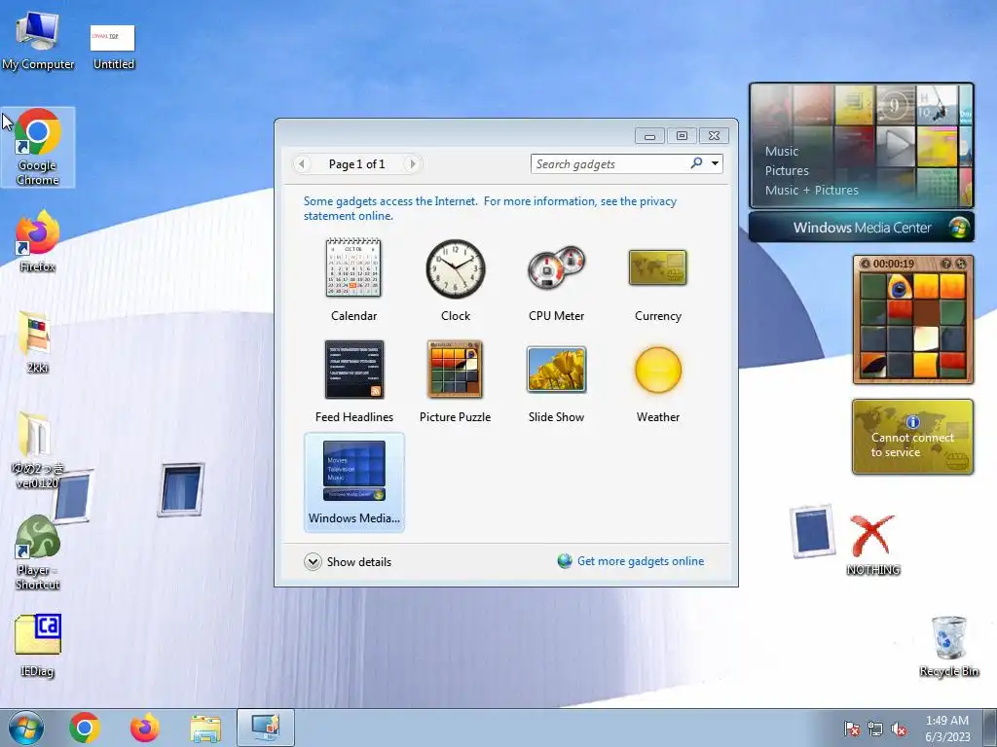The image size is (997, 747).
Task: Select the Picture Puzzle gadget in gallery
Action: 456,381
